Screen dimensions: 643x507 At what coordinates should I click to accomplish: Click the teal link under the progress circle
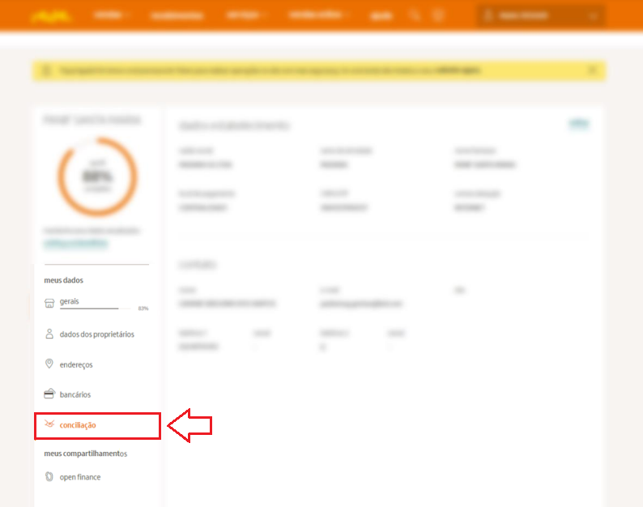click(76, 244)
